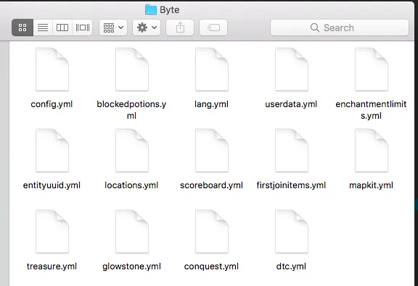Select the treasure.yml file icon
Screen dimensions: 418x286
[52, 232]
